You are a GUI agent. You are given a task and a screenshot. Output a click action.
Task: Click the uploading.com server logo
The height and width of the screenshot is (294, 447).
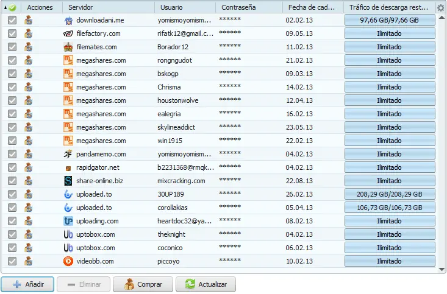coord(68,221)
